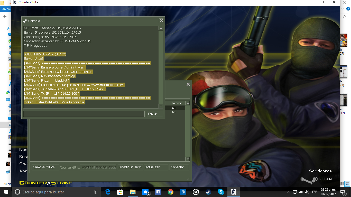Click the console scrollbar down arrow
Viewport: 351px width, 197px height.
point(161,106)
